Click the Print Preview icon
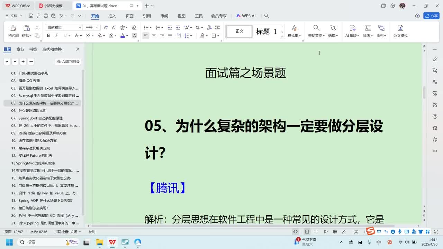The height and width of the screenshot is (249, 443). pos(53,16)
